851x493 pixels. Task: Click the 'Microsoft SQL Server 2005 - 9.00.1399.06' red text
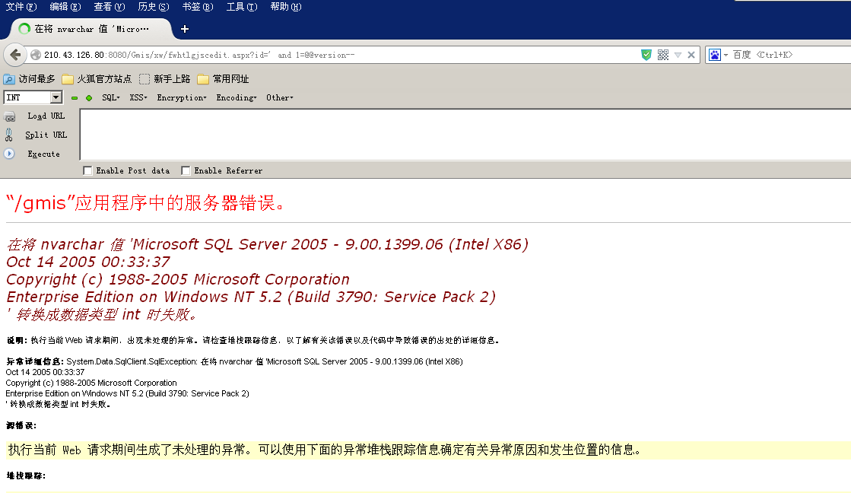click(x=287, y=244)
